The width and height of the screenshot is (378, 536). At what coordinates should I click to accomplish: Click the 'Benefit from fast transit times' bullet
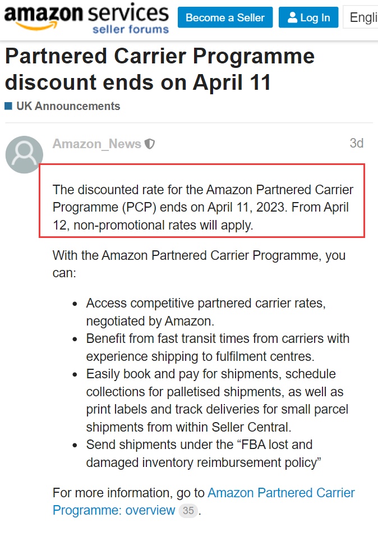[x=218, y=347]
